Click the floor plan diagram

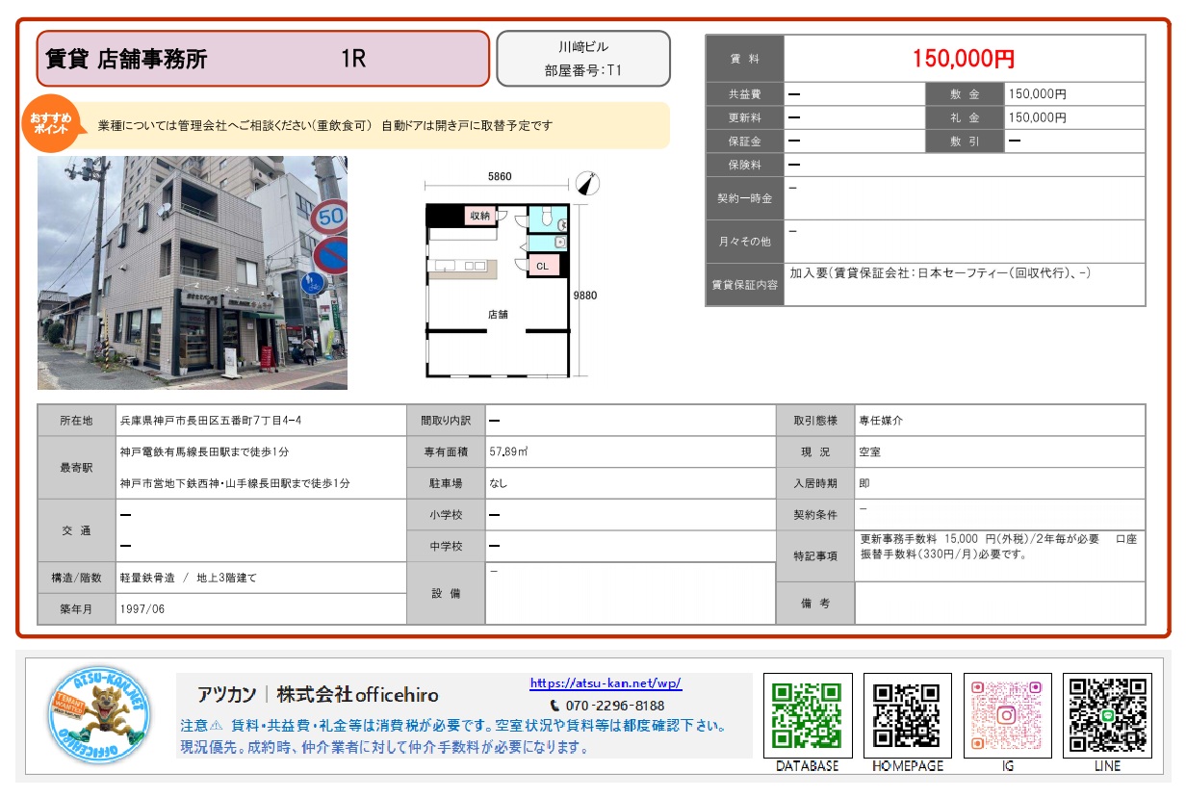(x=501, y=279)
